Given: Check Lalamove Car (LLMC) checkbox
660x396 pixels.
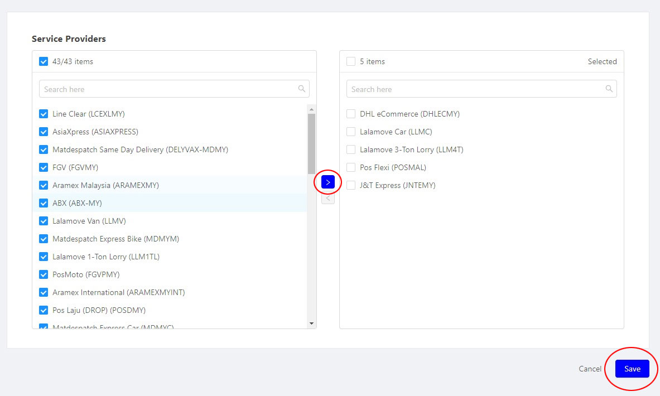Looking at the screenshot, I should [350, 132].
